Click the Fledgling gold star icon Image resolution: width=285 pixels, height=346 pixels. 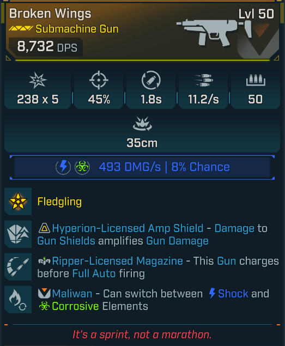click(18, 201)
